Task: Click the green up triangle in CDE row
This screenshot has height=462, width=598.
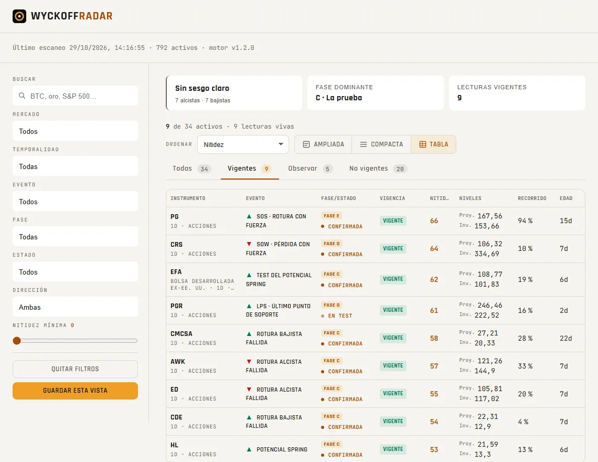Action: 249,417
